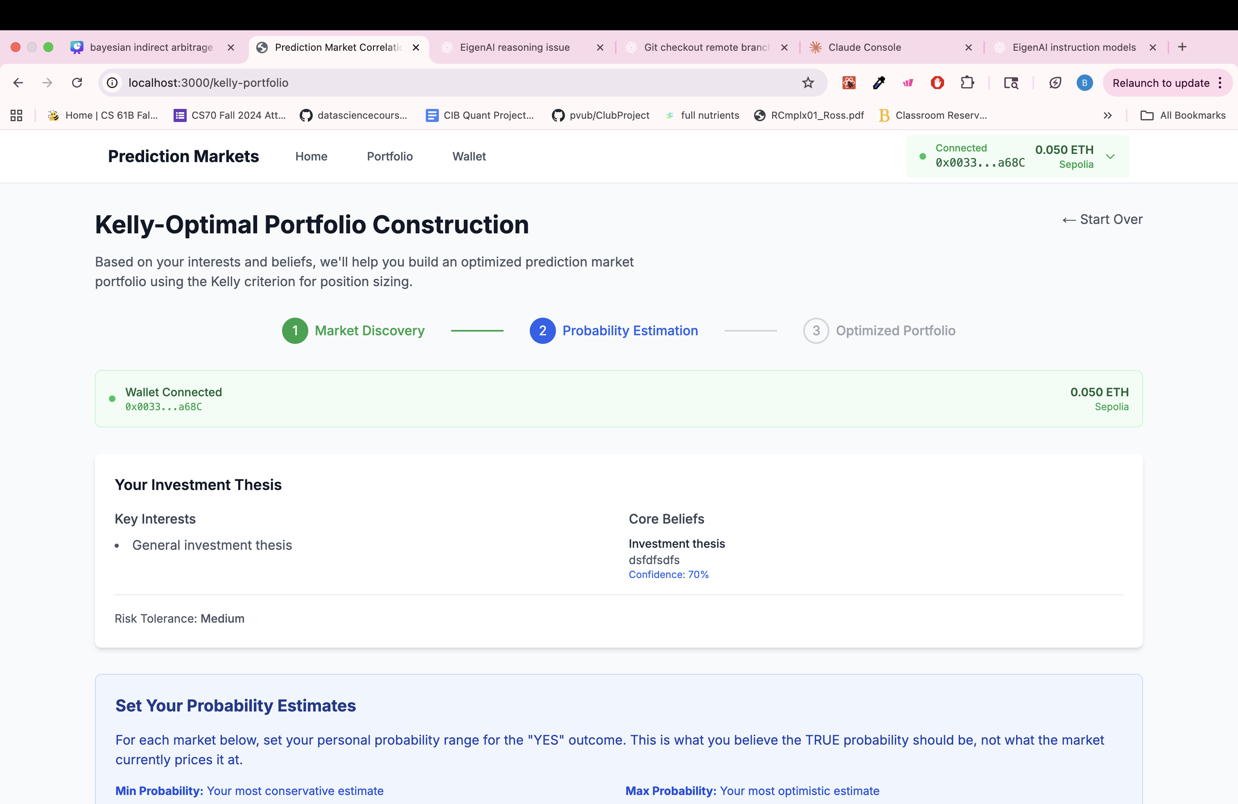Screen dimensions: 1238x804
Task: Click the Relaunch to update button
Action: (x=1161, y=83)
